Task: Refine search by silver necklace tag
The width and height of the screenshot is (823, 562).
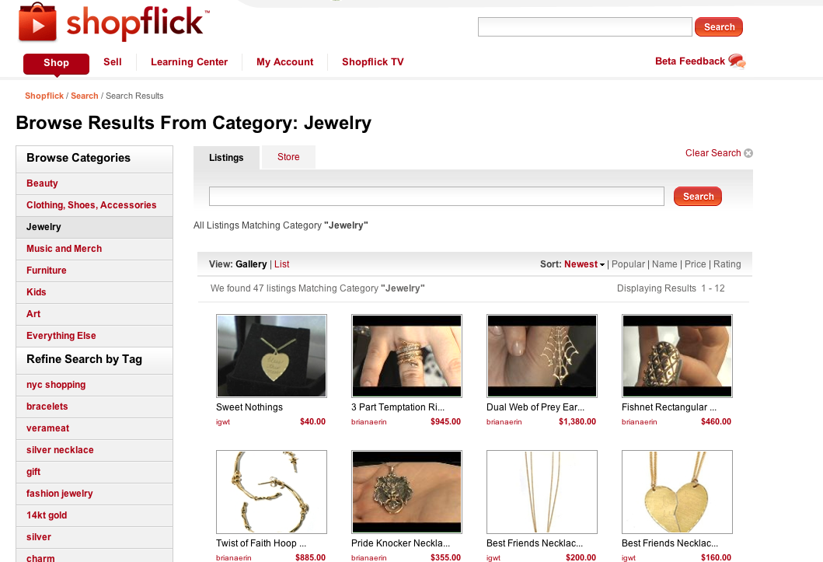Action: pos(60,450)
